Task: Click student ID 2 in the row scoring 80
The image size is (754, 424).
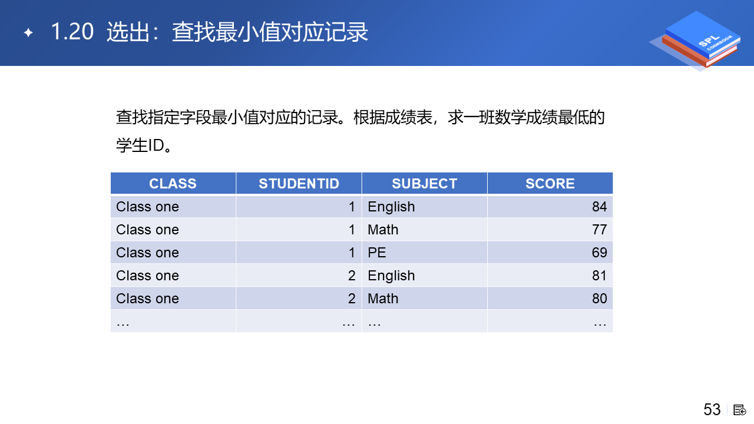Action: [299, 299]
